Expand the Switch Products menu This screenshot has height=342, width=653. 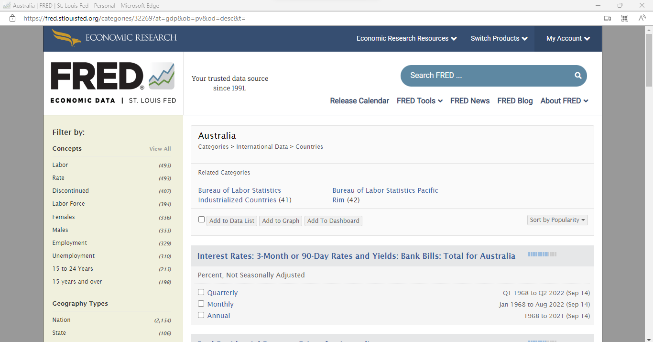pos(499,38)
